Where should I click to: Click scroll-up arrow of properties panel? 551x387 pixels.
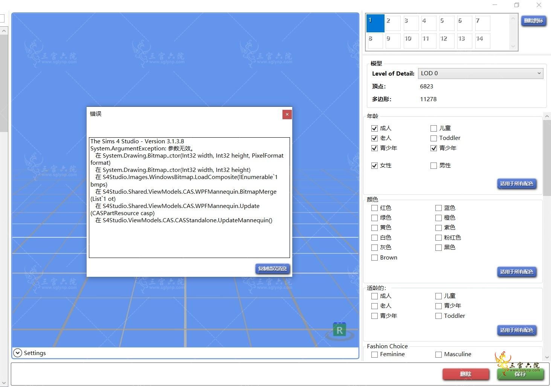click(x=547, y=116)
